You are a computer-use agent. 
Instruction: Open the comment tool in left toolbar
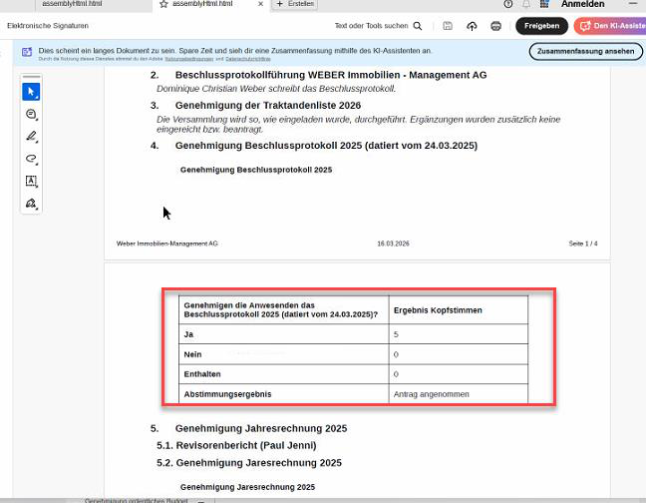click(31, 114)
